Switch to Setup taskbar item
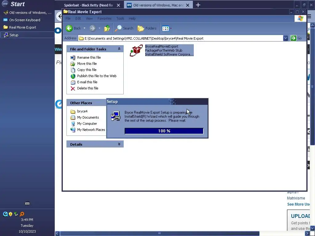 pos(27,35)
